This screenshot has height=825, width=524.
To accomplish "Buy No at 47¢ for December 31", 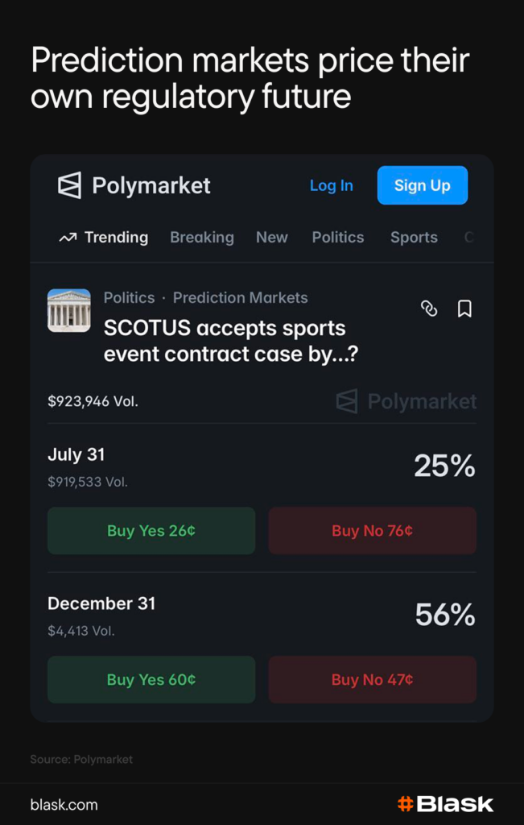I will pos(372,680).
